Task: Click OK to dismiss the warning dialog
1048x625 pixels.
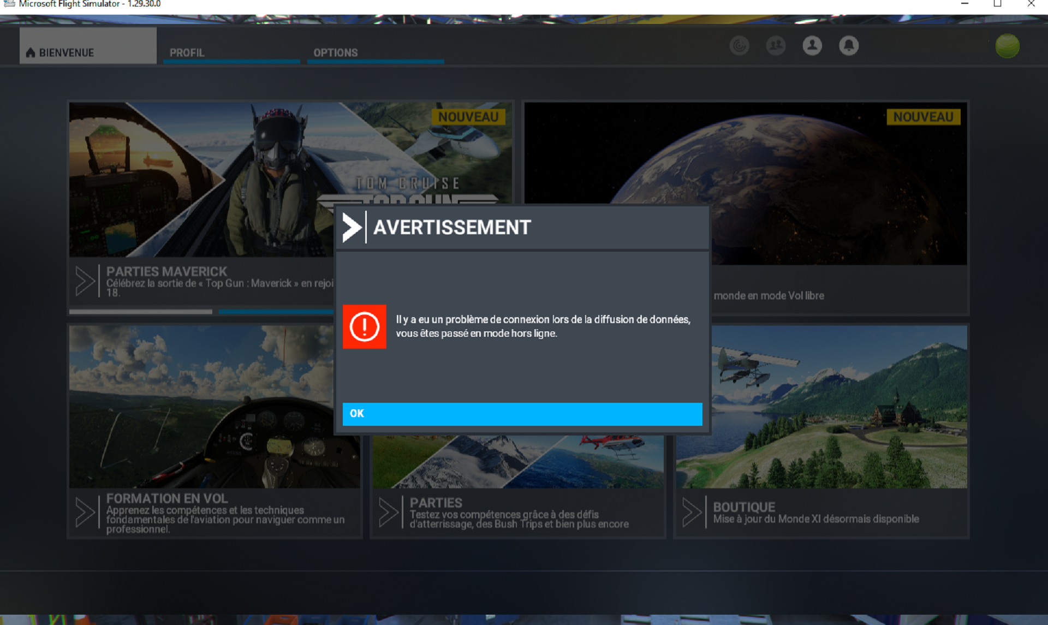Action: click(522, 414)
